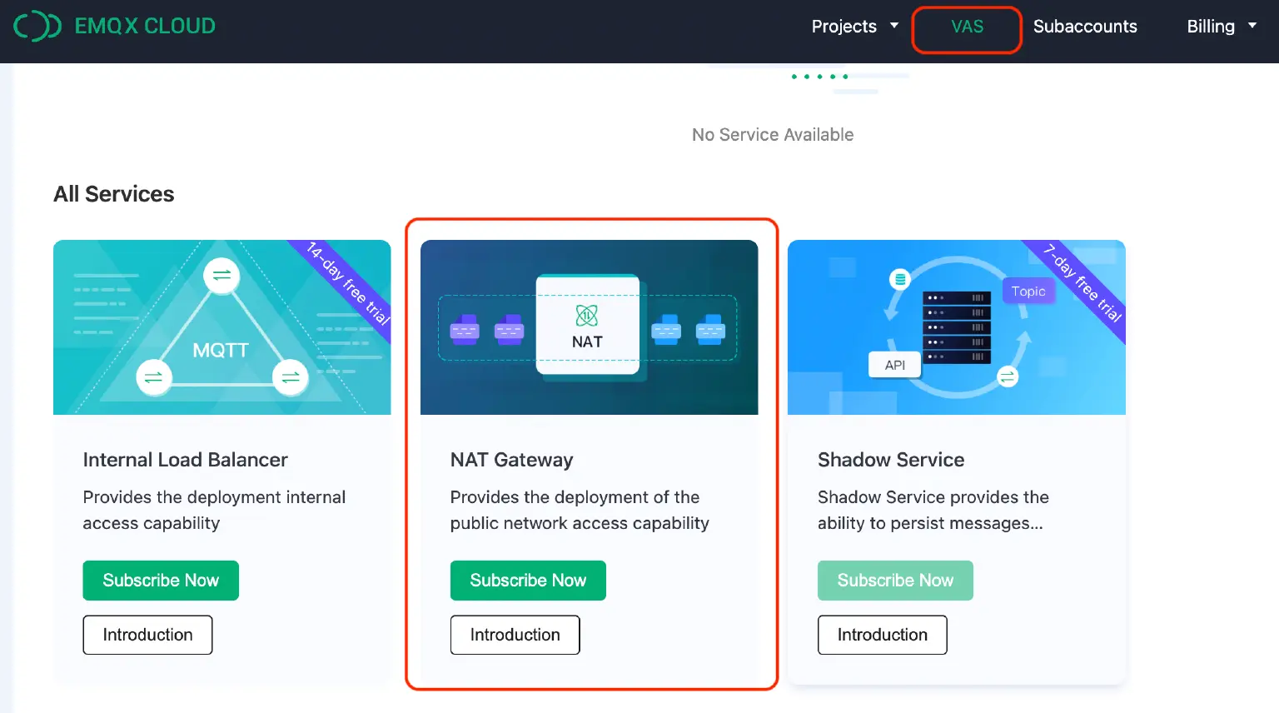Open the Shadow Service Introduction

pyautogui.click(x=882, y=634)
